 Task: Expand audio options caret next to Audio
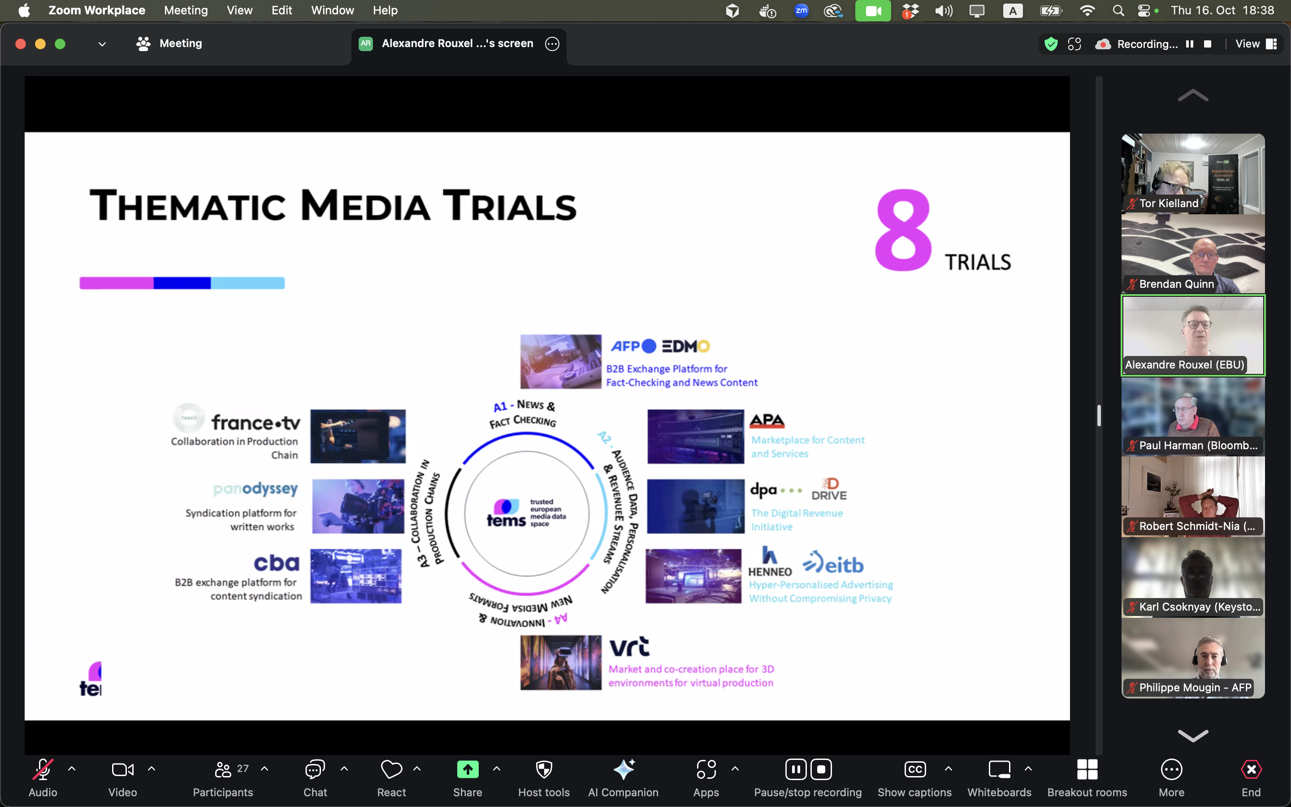point(72,768)
